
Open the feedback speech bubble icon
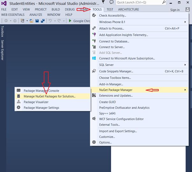click(x=111, y=2)
